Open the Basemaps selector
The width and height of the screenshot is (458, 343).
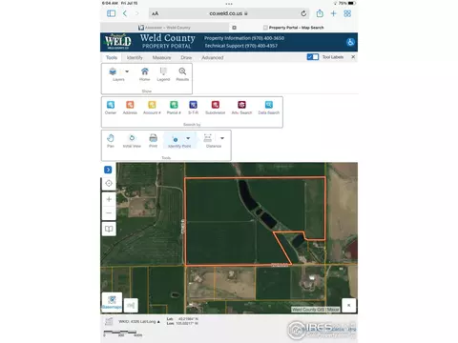pyautogui.click(x=112, y=302)
